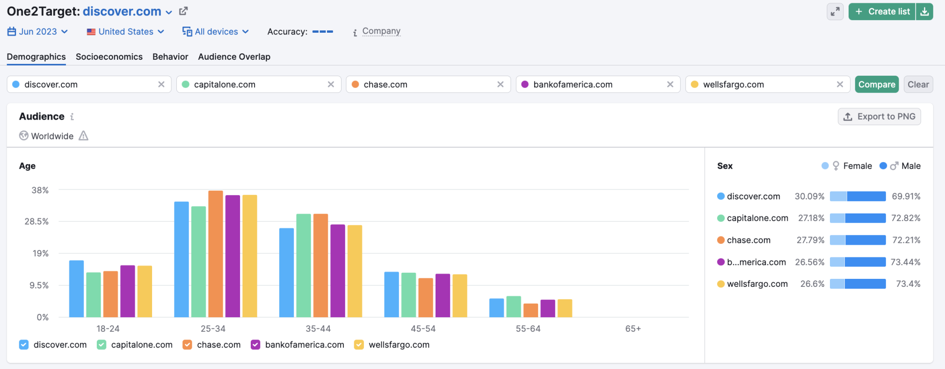945x369 pixels.
Task: Click the discover.com sex ratio bar
Action: [x=858, y=196]
